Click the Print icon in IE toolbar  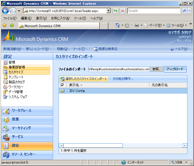pyautogui.click(x=137, y=25)
